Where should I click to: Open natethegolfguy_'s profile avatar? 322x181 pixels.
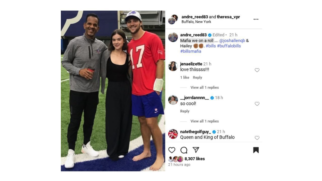(x=173, y=134)
